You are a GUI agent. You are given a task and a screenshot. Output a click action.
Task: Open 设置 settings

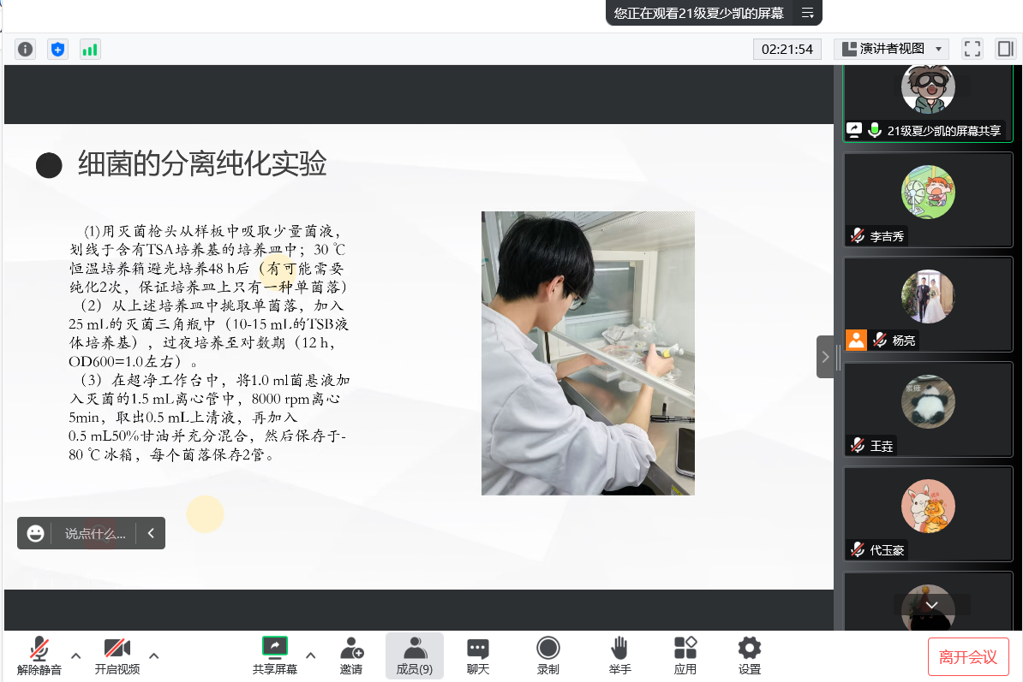[x=749, y=656]
